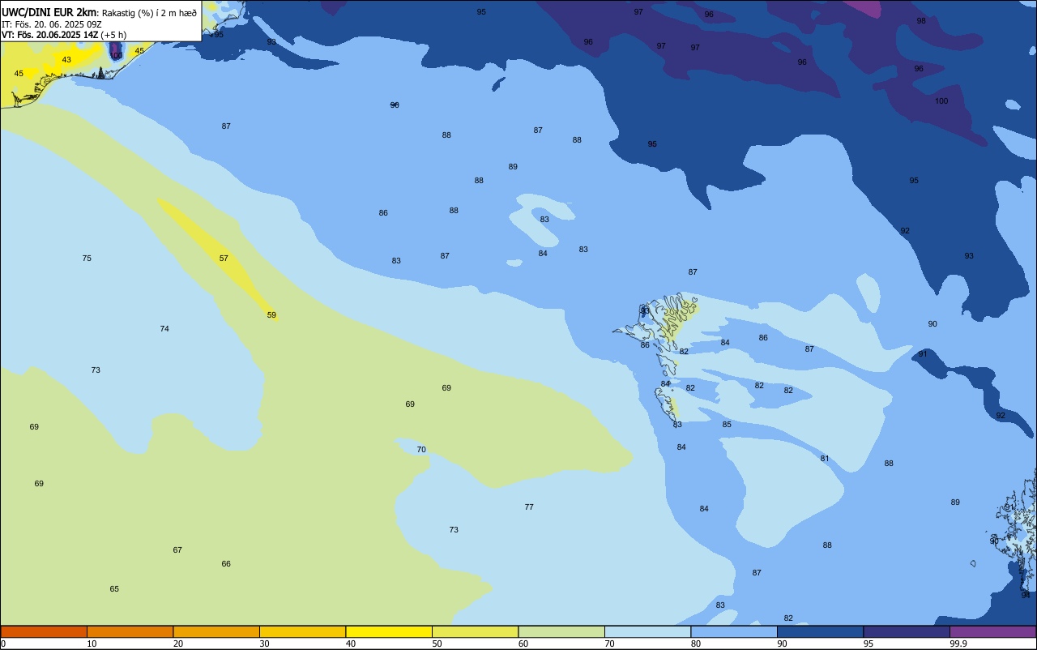Click the golden 30–40 legend swatch

pyautogui.click(x=302, y=631)
